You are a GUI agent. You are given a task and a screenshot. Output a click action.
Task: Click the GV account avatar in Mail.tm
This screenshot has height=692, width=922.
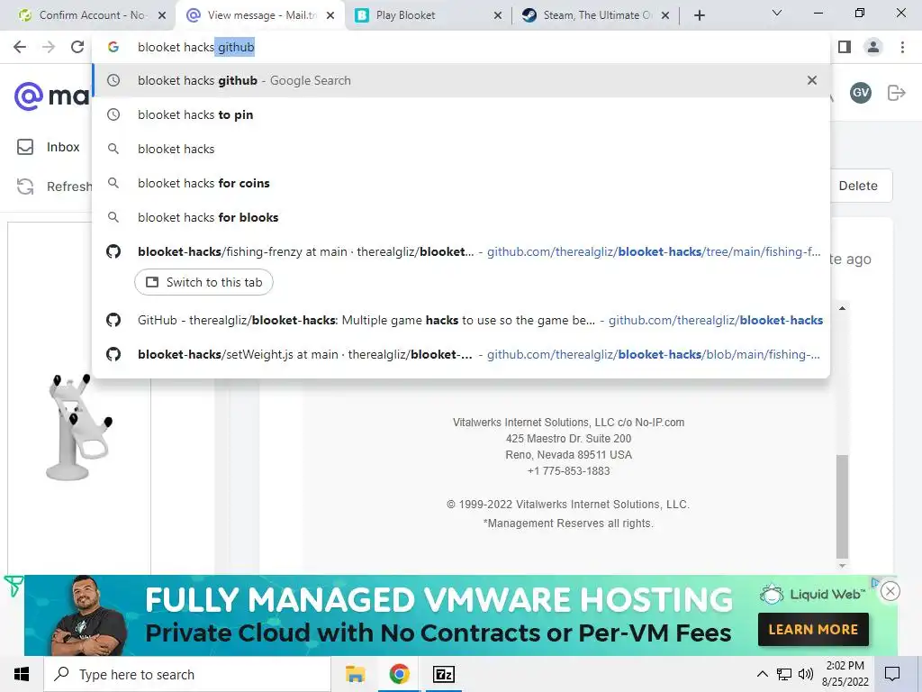tap(860, 93)
